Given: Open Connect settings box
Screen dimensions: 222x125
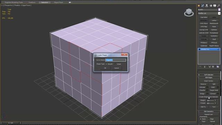Looking at the screenshot, I should pyautogui.click(x=218, y=94).
